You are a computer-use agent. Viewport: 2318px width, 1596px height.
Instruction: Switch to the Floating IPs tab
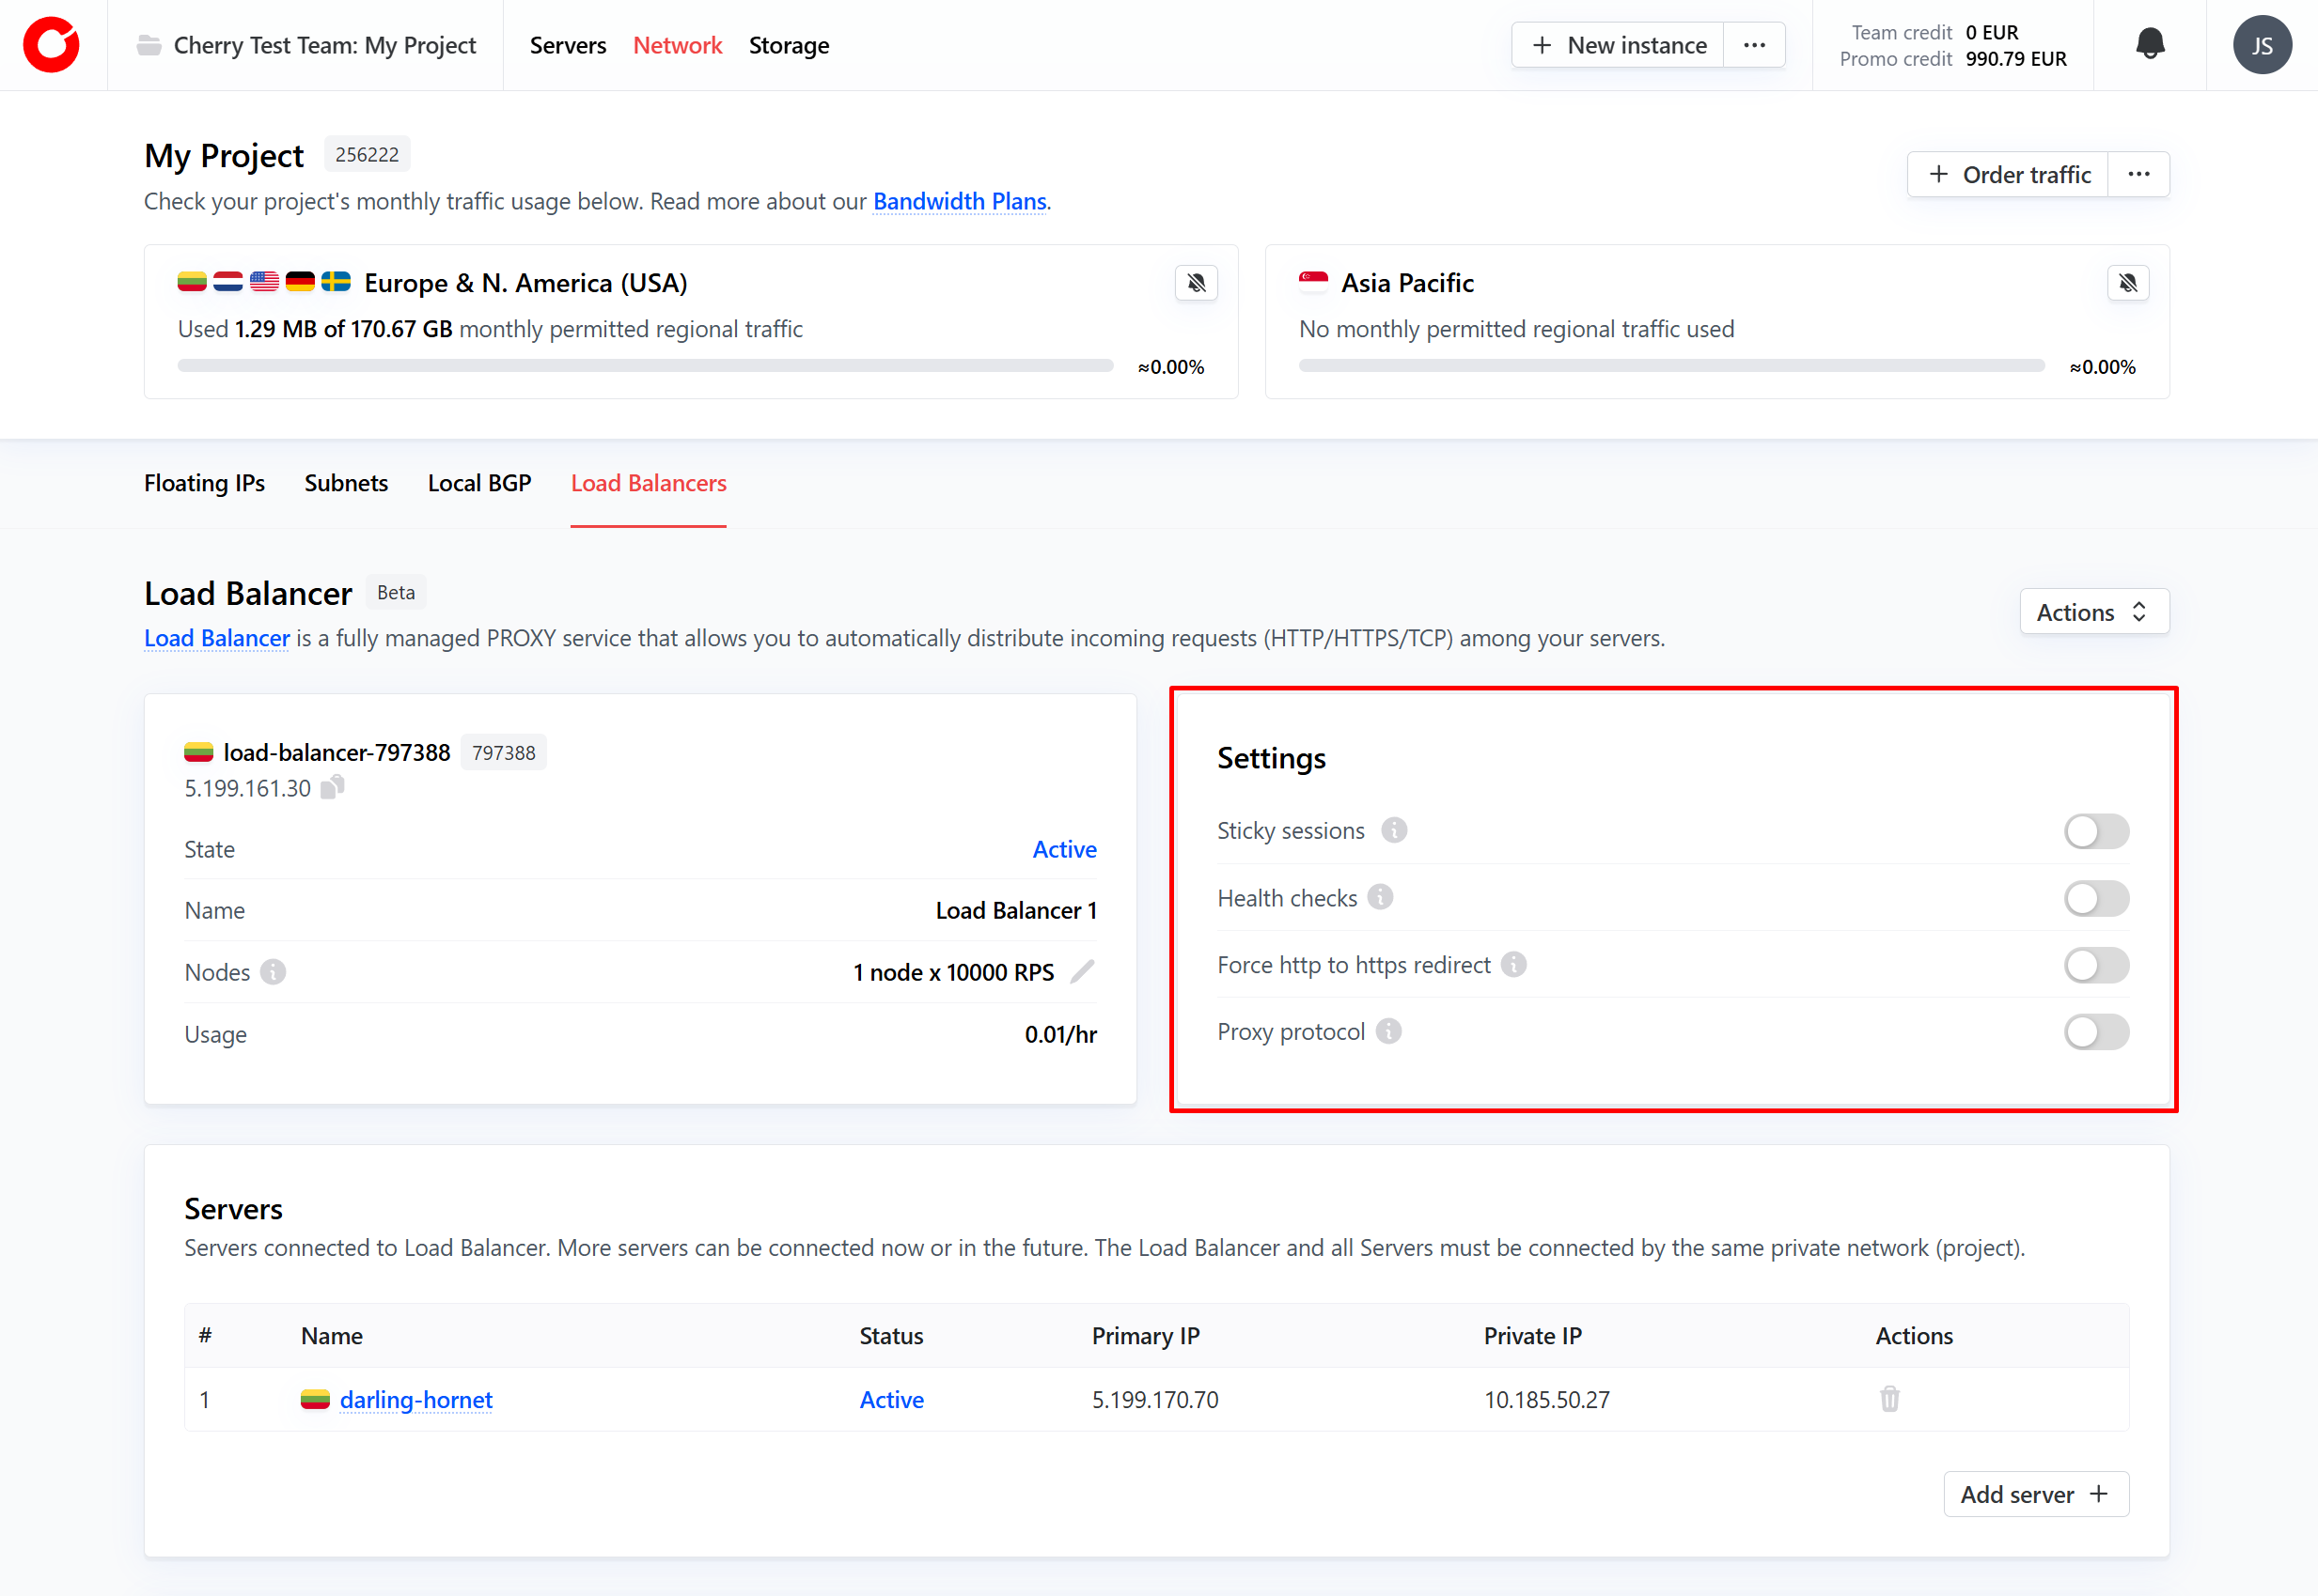(204, 483)
